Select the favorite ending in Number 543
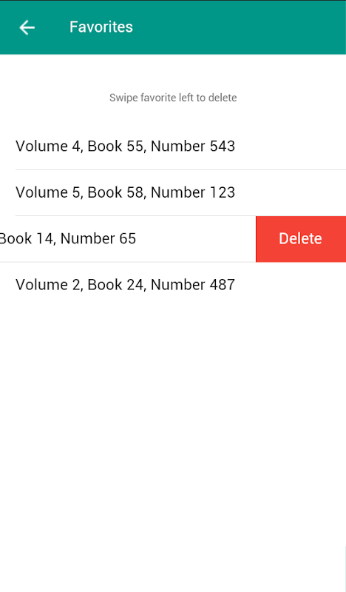 point(173,147)
